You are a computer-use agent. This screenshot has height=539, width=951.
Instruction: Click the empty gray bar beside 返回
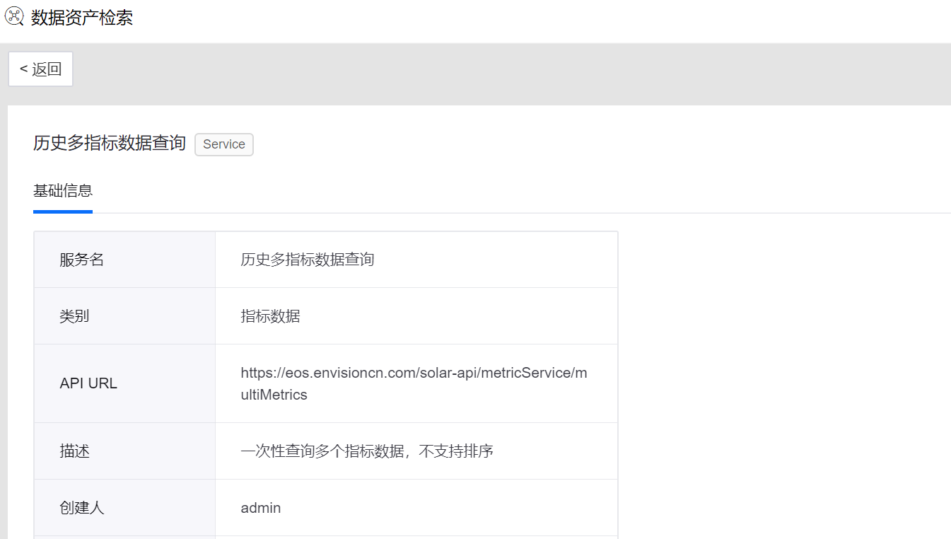tap(495, 69)
